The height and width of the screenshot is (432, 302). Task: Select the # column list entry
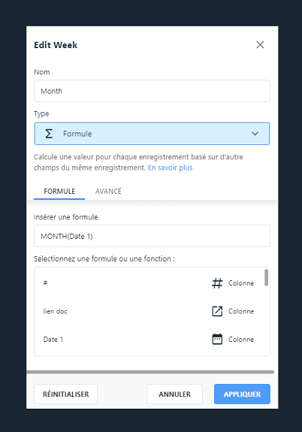click(x=149, y=283)
